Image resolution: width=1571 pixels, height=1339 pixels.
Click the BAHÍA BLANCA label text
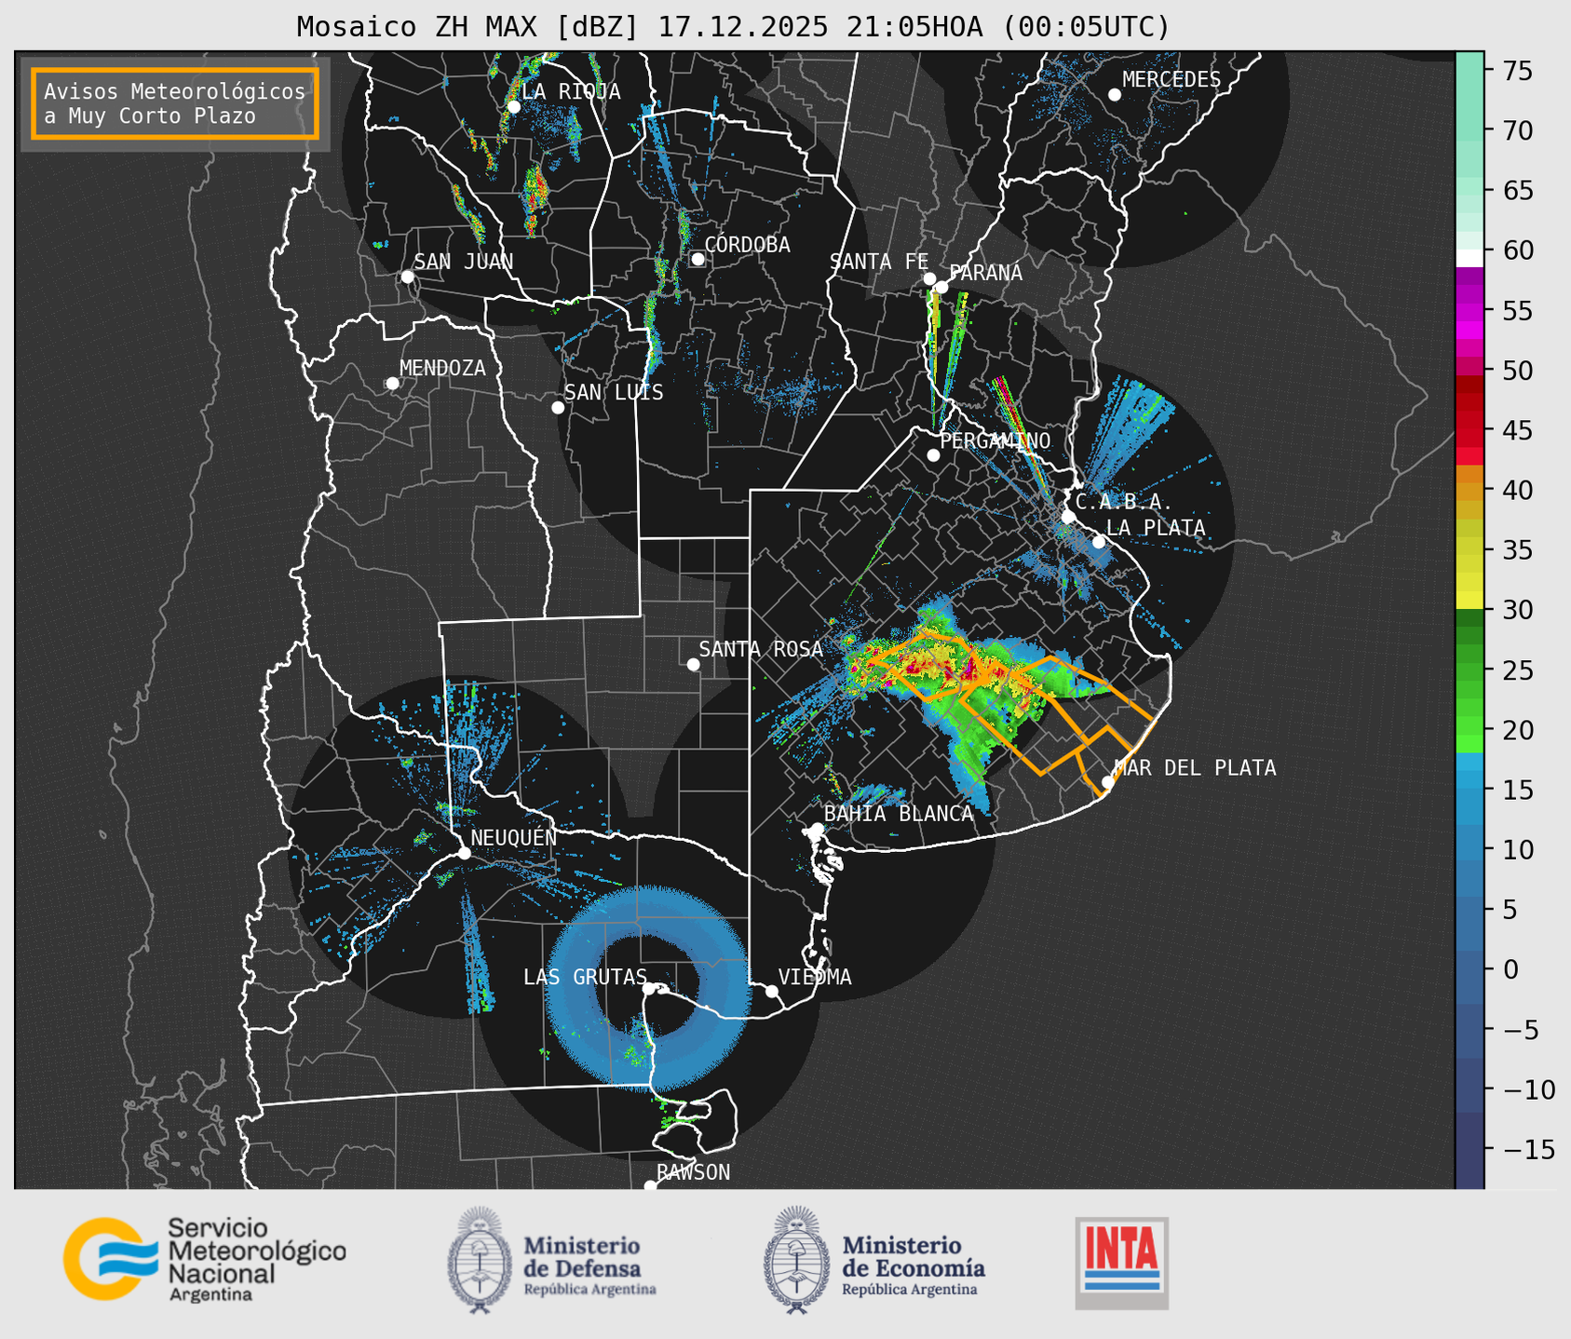899,813
